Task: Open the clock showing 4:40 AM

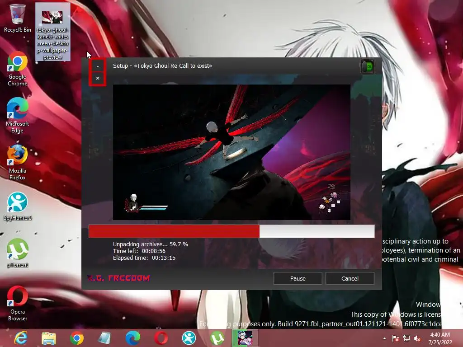Action: click(440, 338)
